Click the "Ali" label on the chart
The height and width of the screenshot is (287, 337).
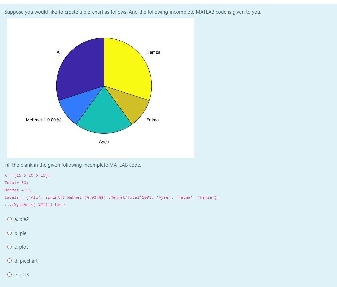(x=59, y=52)
